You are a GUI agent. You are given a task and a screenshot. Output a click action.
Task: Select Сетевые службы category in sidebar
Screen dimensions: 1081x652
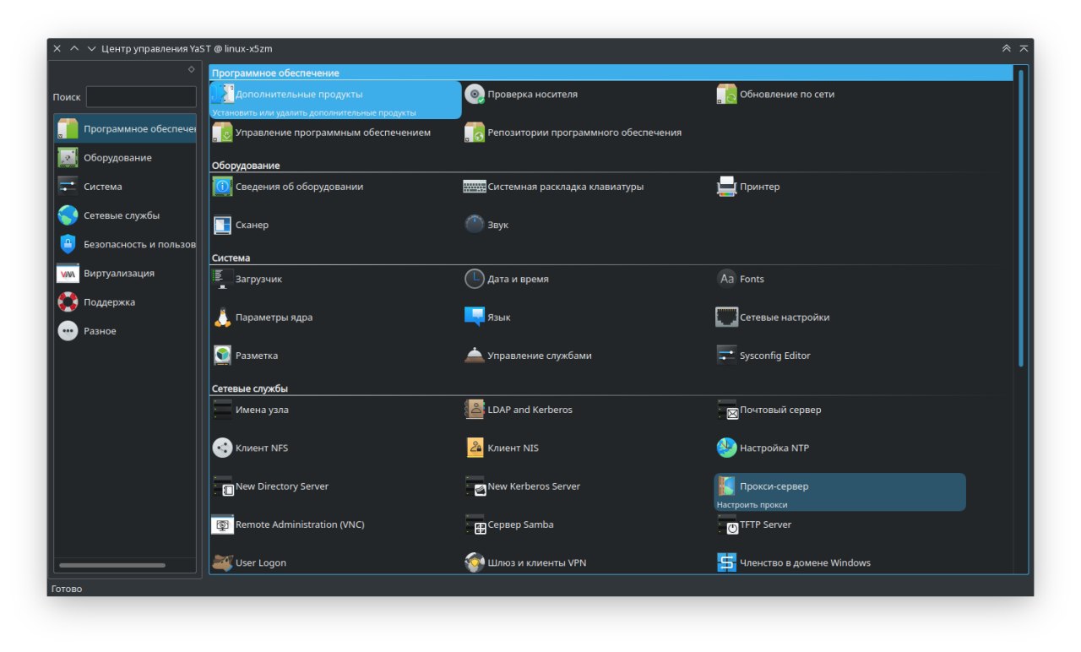(x=125, y=215)
